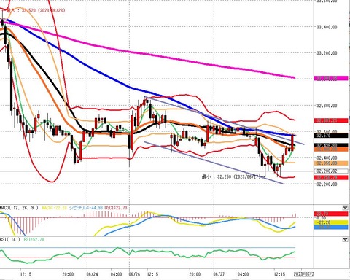The width and height of the screenshot is (350, 280).
Task: Click the magenta moving average price tag
Action: click(x=331, y=78)
